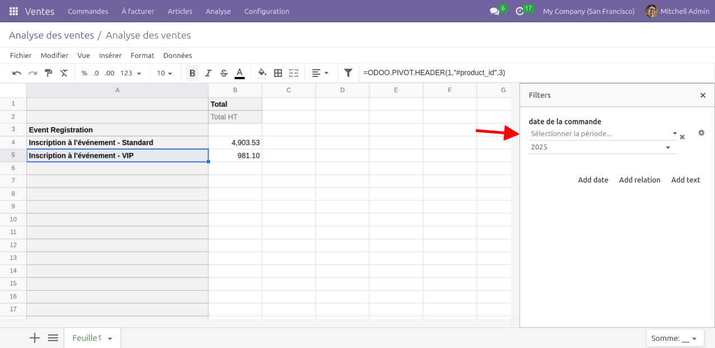Click the undo arrow in the toolbar
The image size is (715, 348).
(17, 73)
